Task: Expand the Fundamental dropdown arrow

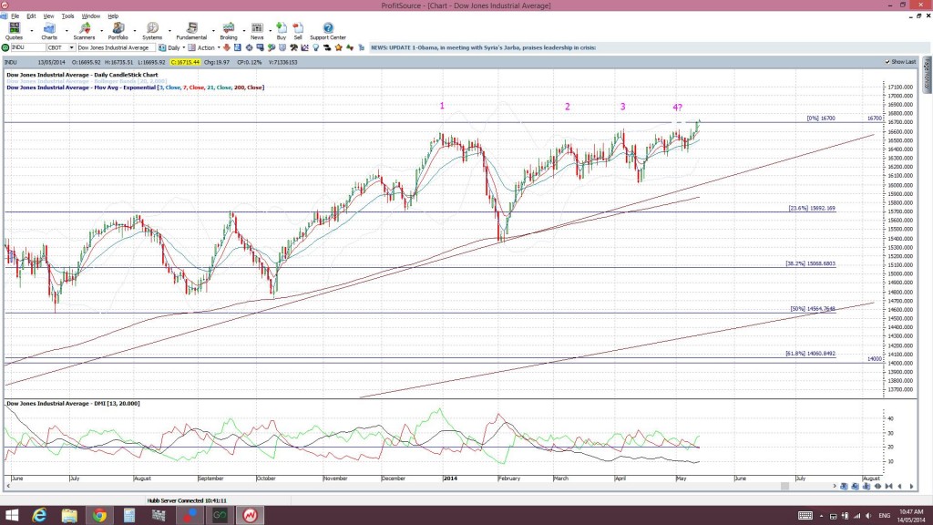Action: (x=213, y=30)
